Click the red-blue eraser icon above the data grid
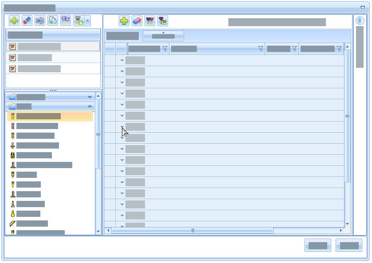 [137, 21]
